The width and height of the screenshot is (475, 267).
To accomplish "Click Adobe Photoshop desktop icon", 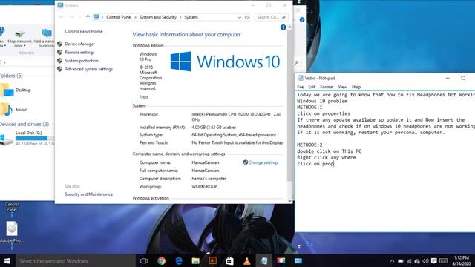I will (12, 232).
